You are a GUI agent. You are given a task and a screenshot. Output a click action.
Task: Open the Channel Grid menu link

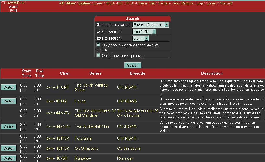tap(146, 3)
